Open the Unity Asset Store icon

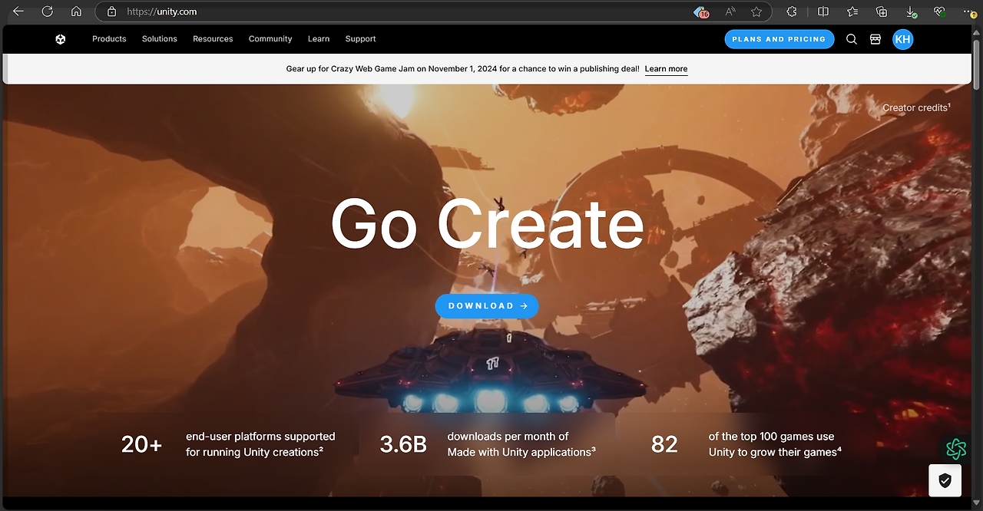pos(875,39)
